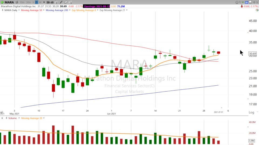Click the Volume pane resize arrows icon
This screenshot has width=259, height=145.
tap(6, 118)
